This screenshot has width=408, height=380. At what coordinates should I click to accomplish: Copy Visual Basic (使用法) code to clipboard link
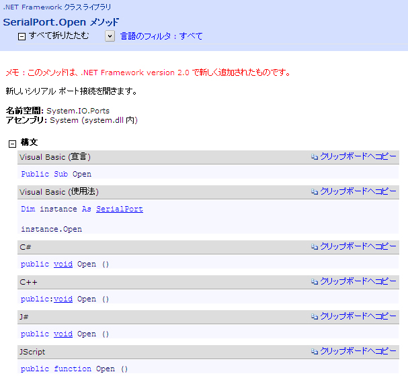tap(358, 191)
